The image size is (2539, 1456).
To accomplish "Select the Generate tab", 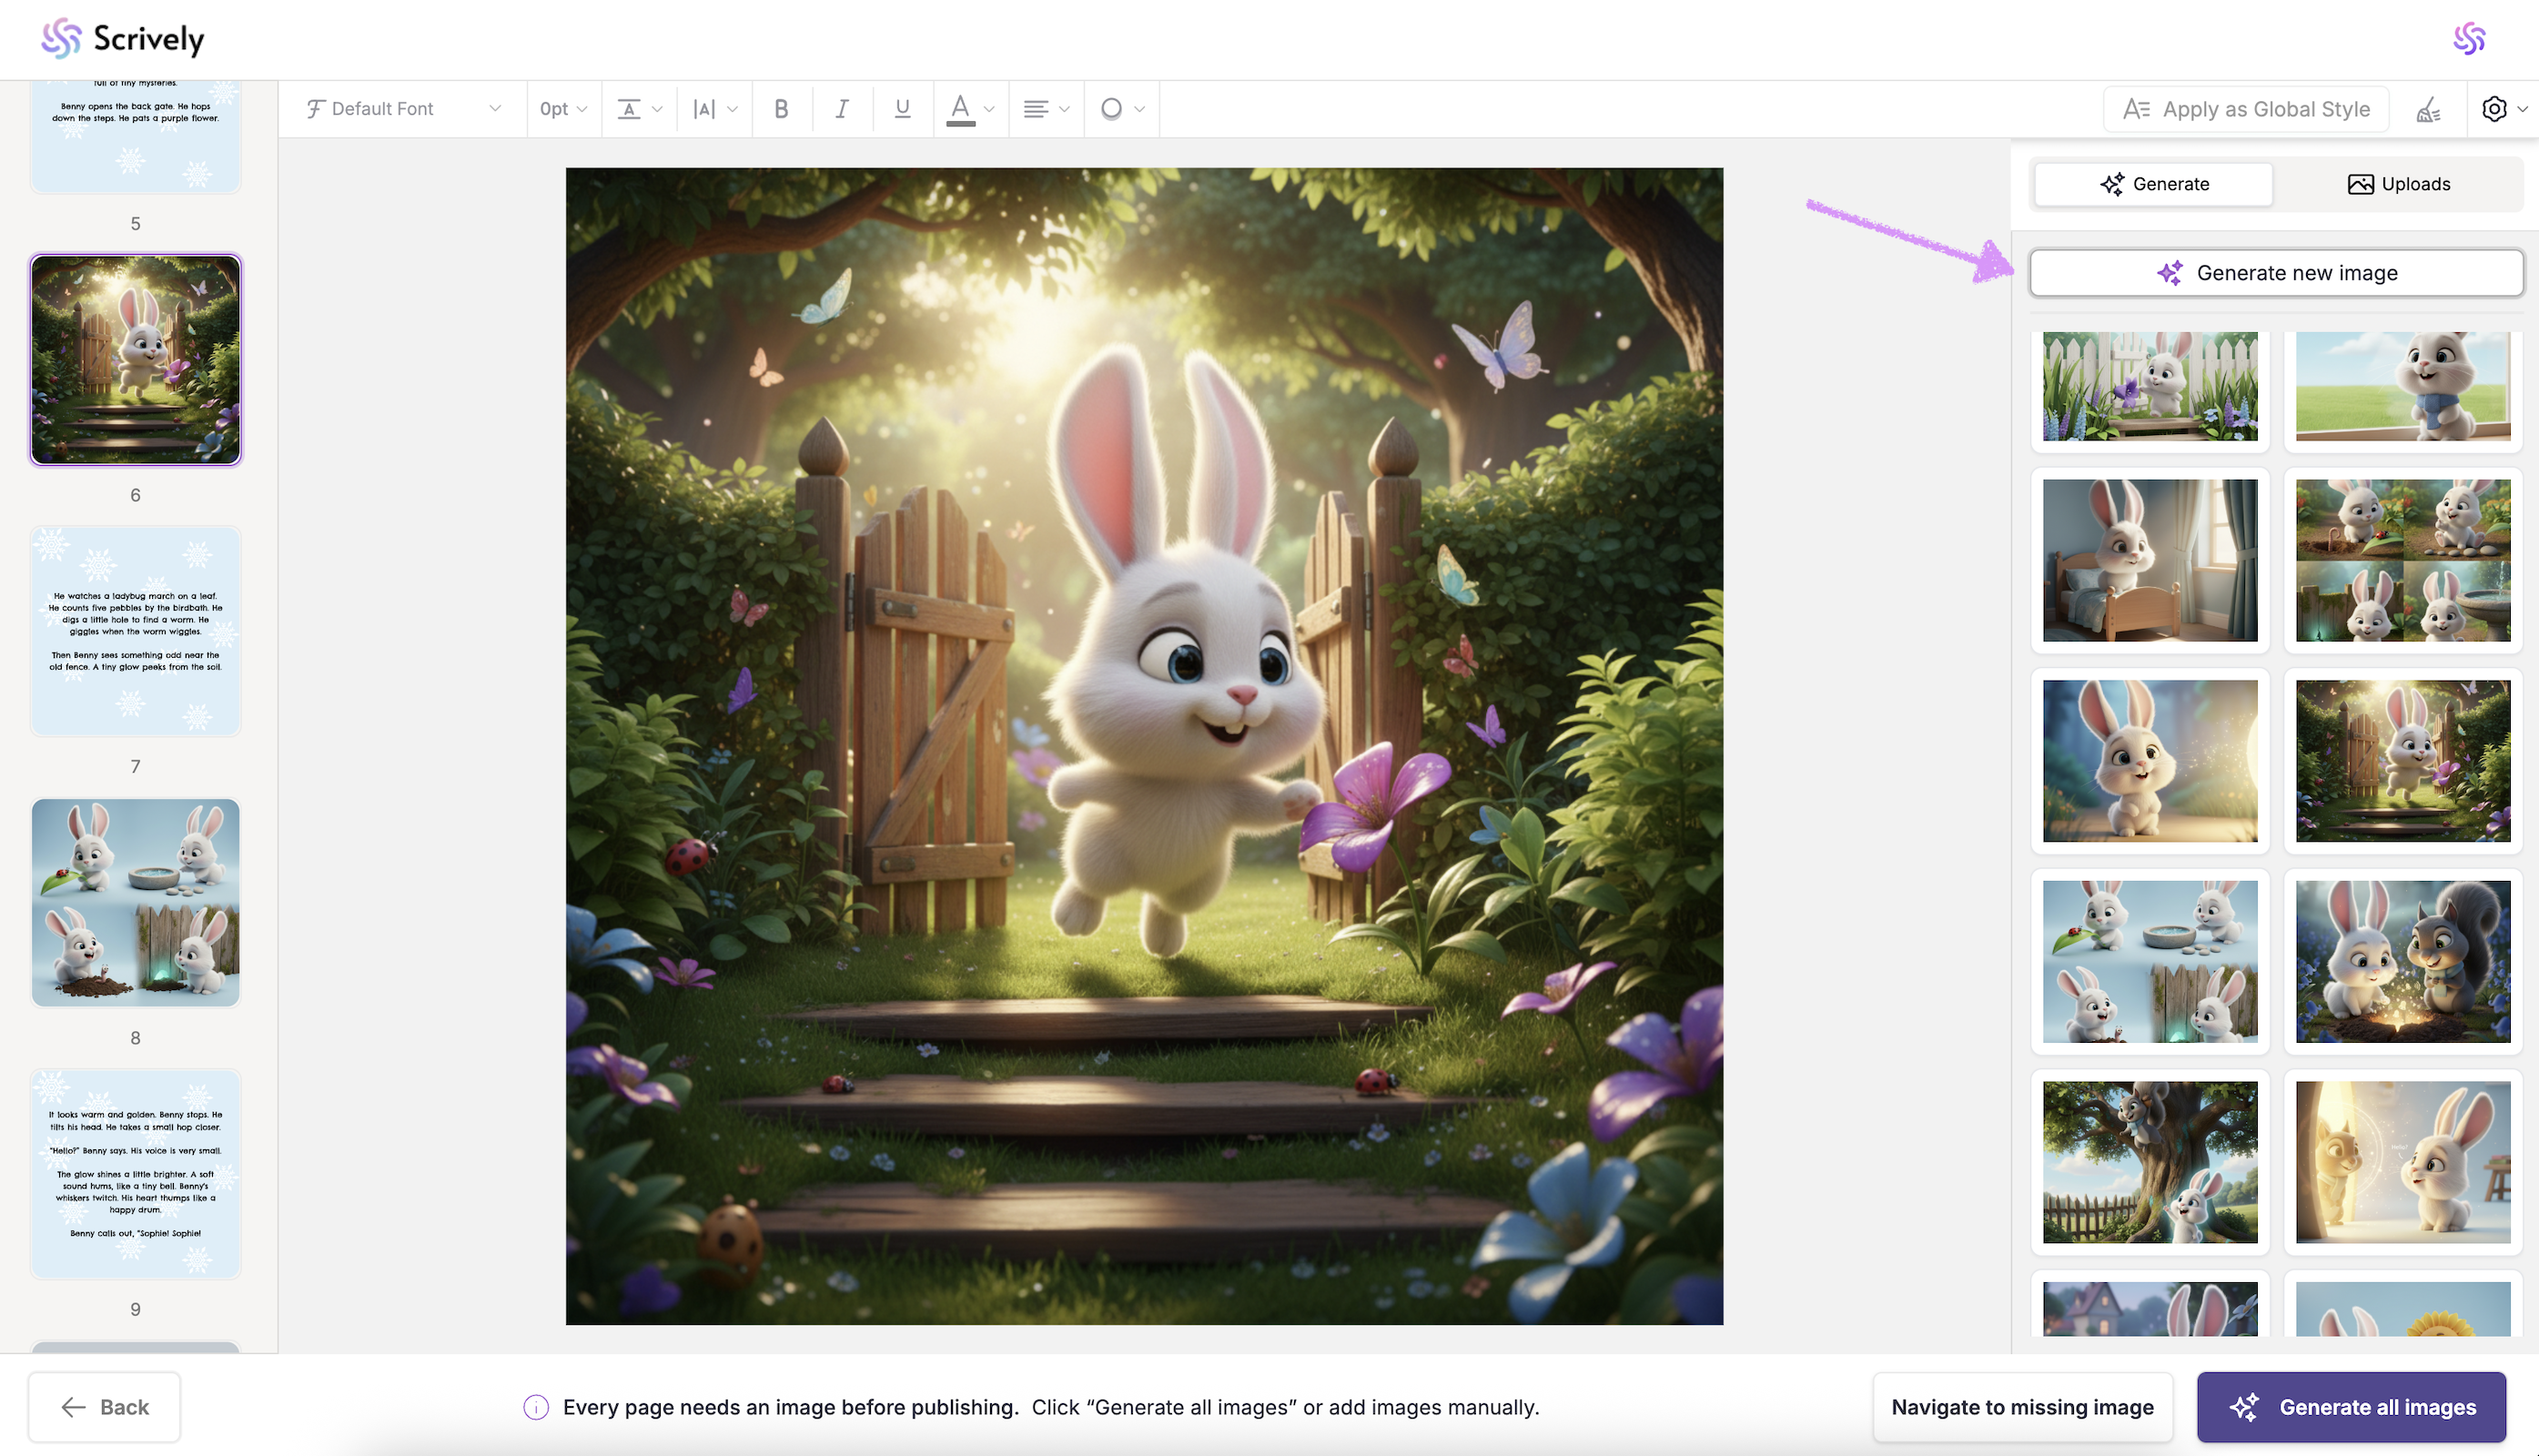I will (x=2154, y=184).
